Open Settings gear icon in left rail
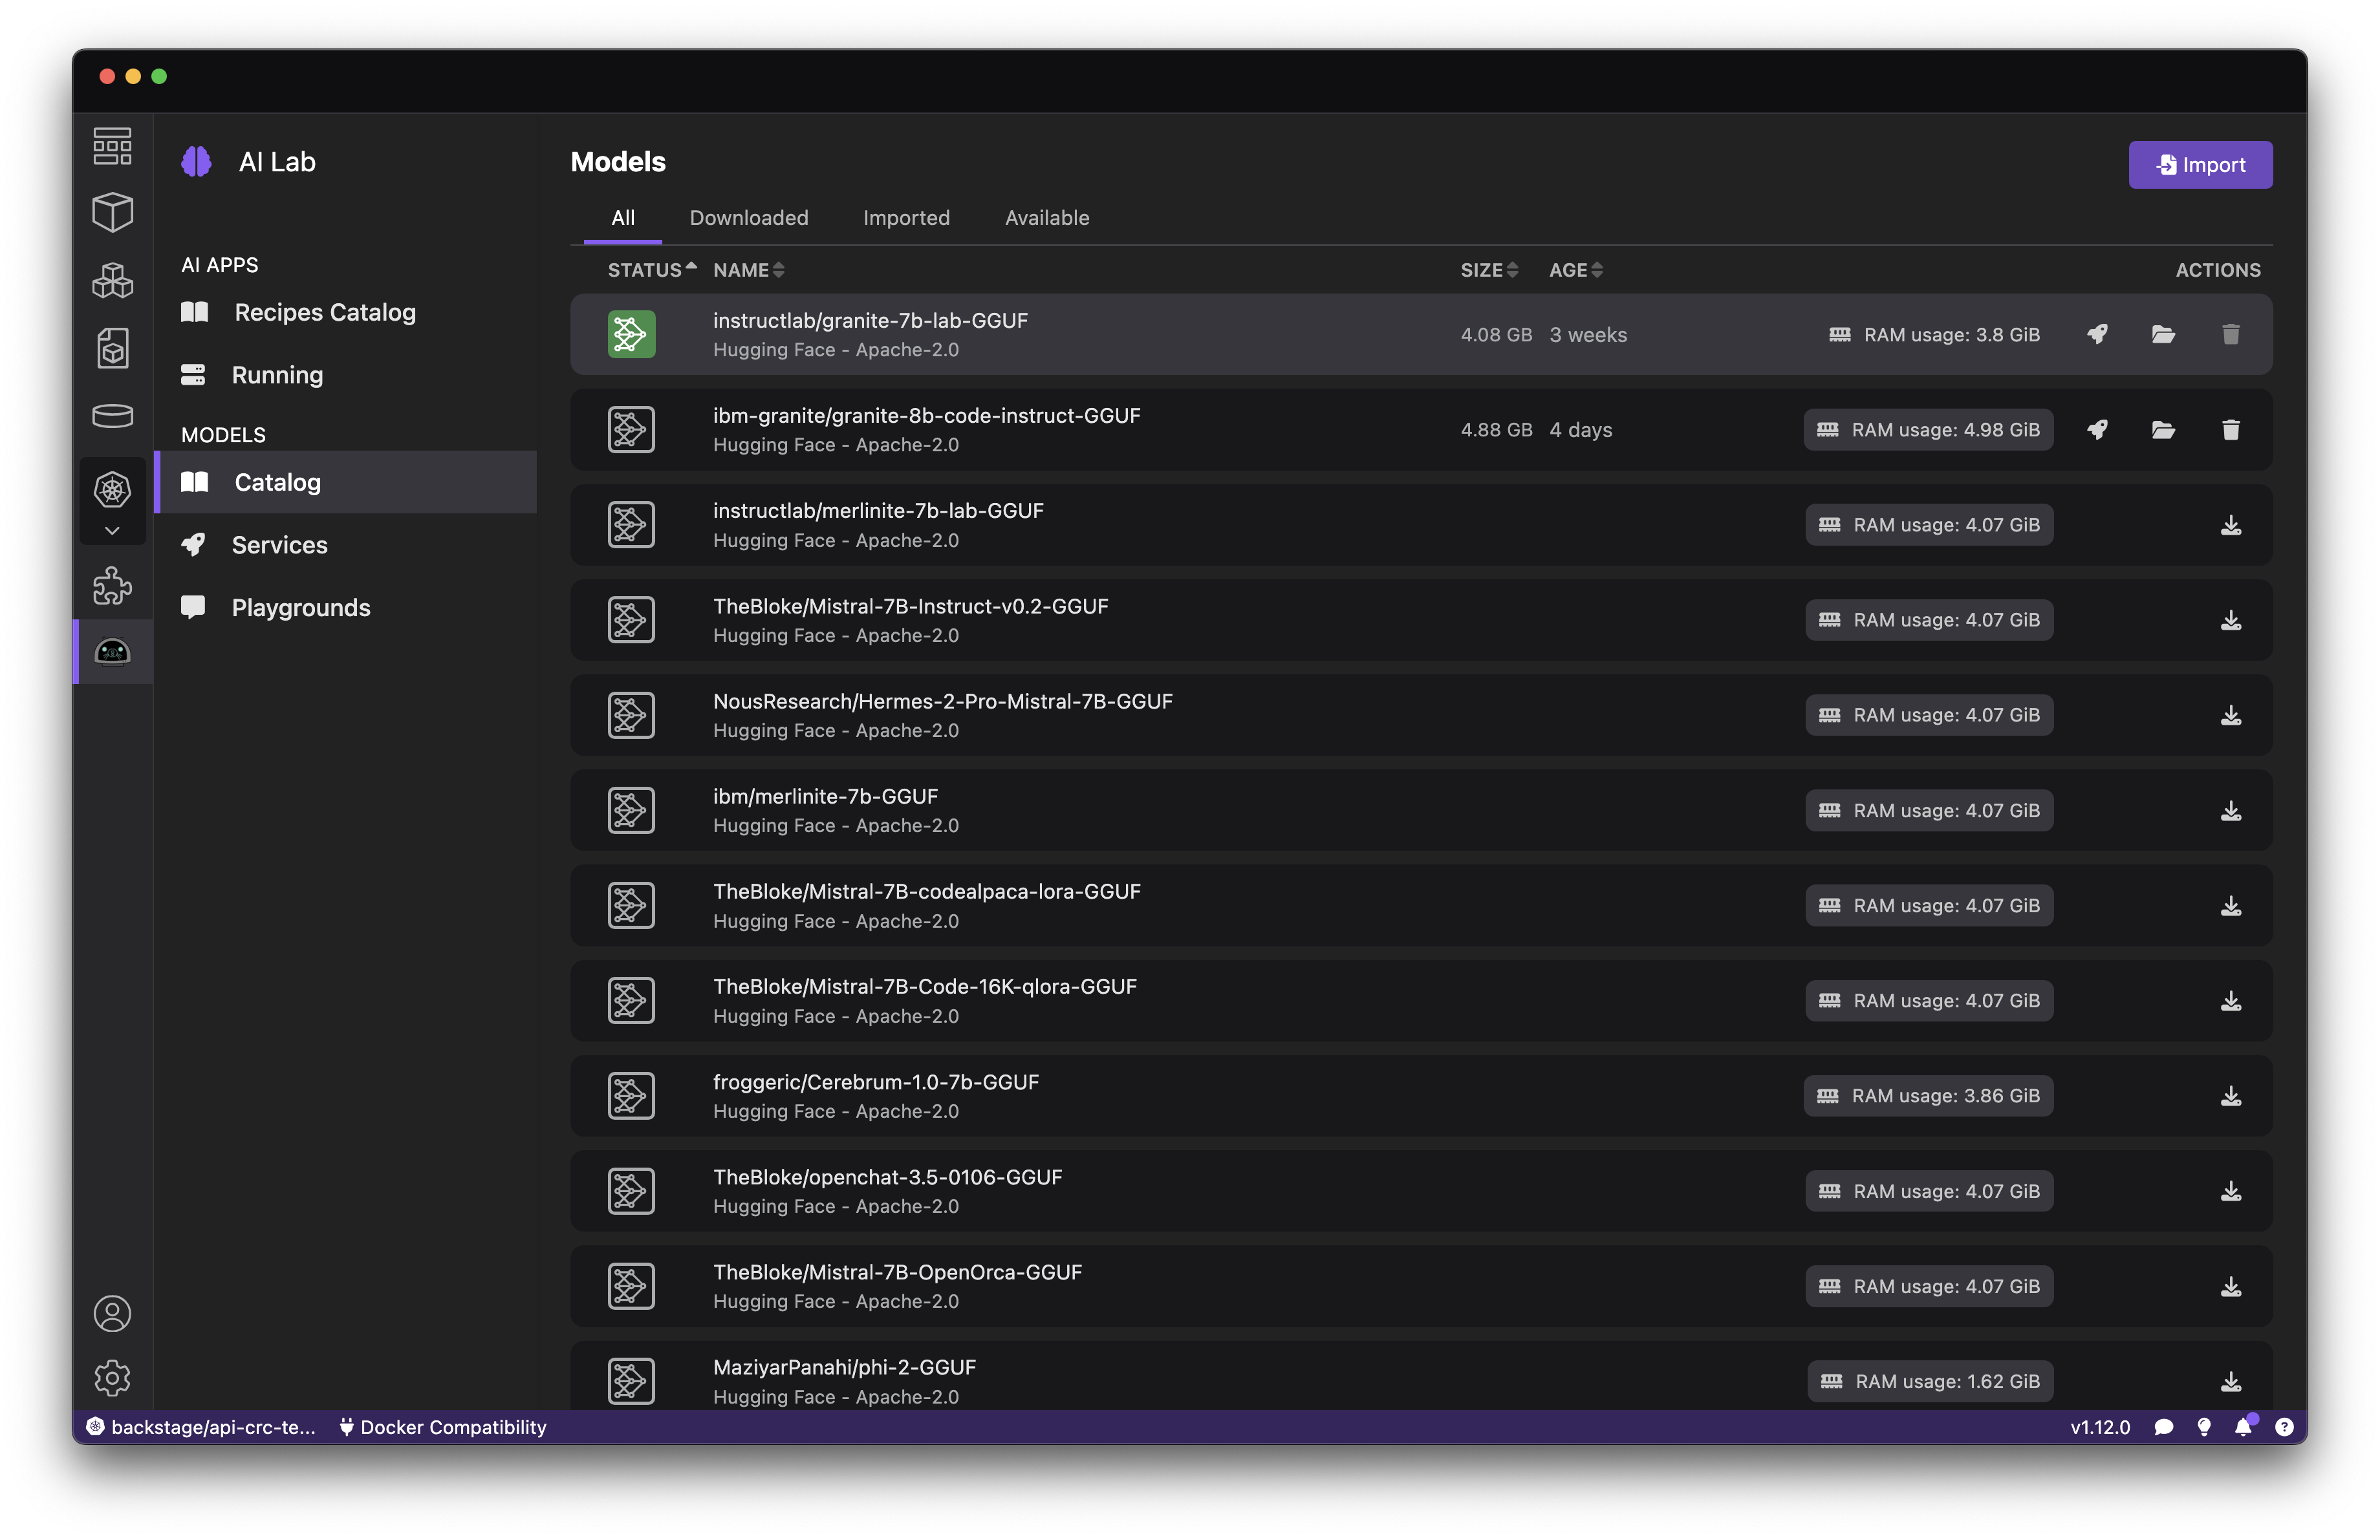Screen dimensions: 2380x1540 112,1378
